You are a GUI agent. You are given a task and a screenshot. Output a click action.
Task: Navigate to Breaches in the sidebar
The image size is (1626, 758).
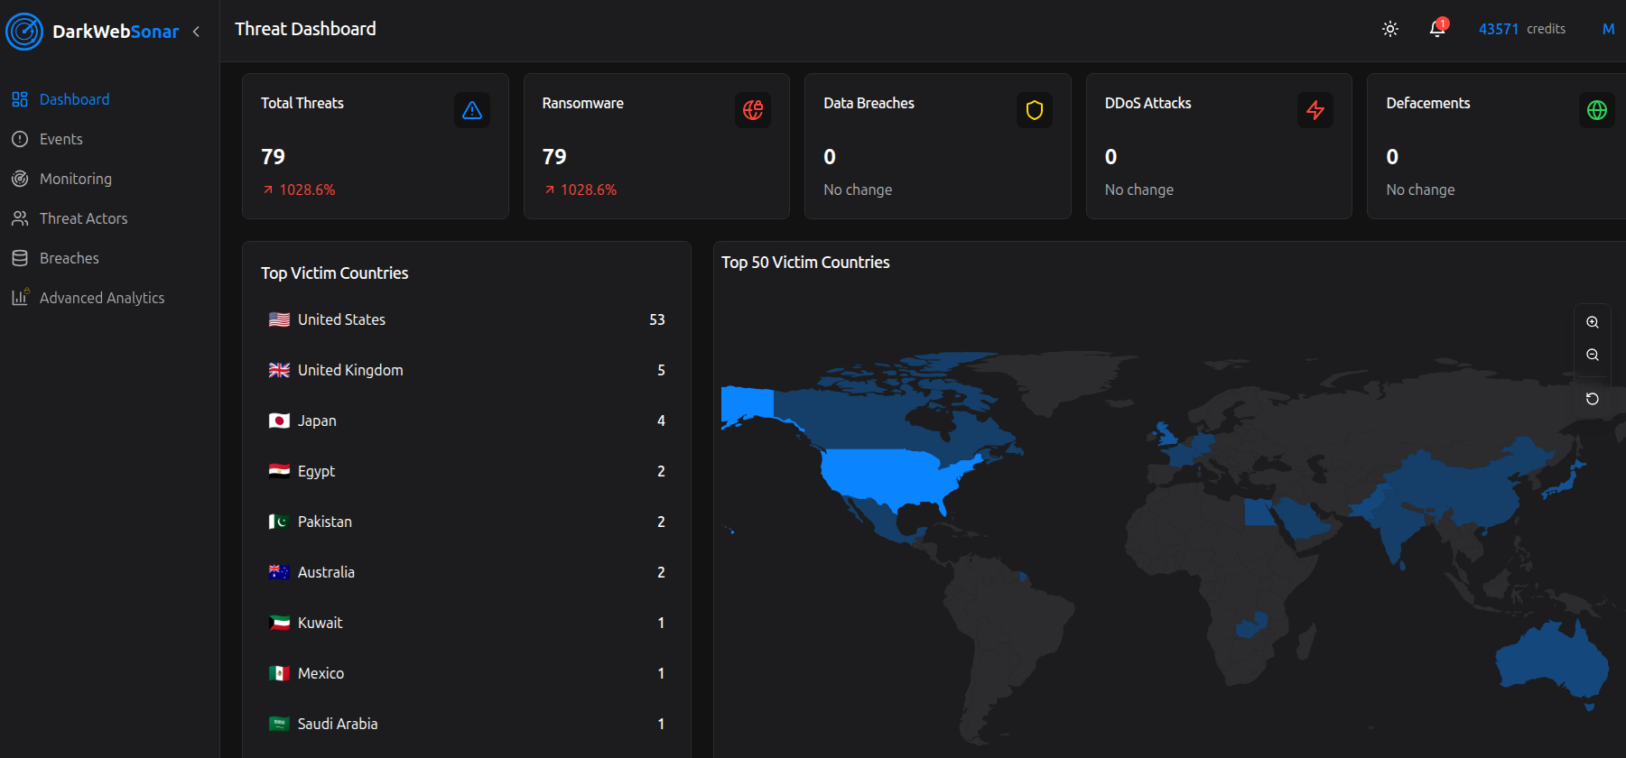coord(69,258)
